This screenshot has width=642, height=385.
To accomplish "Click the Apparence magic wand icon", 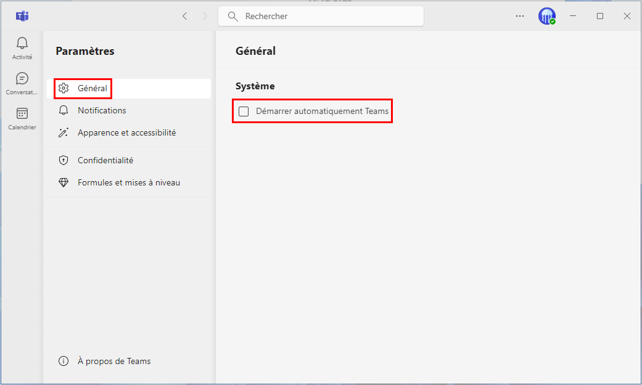I will click(x=64, y=132).
